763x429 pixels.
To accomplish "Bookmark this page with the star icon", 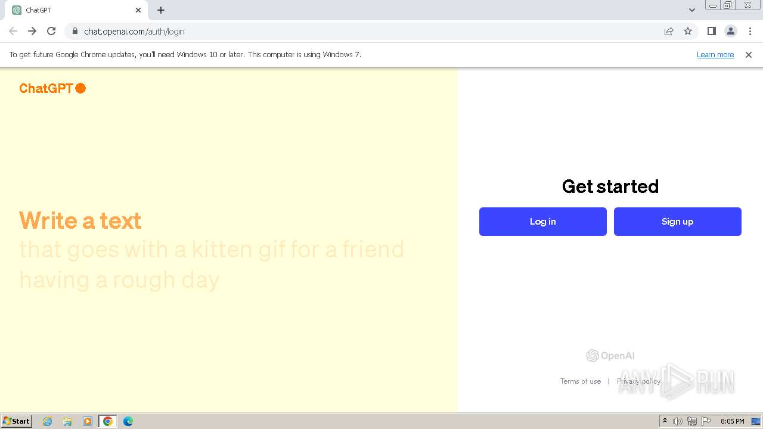I will (688, 31).
